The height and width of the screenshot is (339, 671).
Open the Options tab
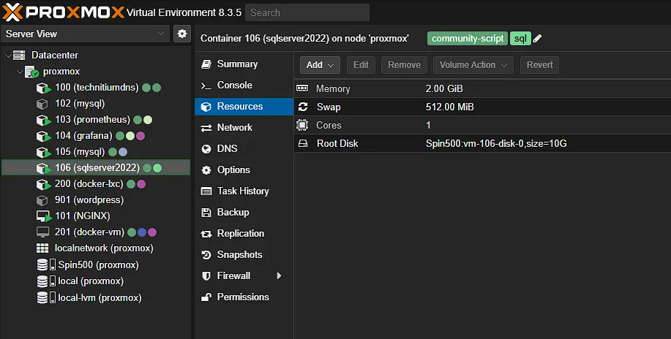pyautogui.click(x=244, y=169)
